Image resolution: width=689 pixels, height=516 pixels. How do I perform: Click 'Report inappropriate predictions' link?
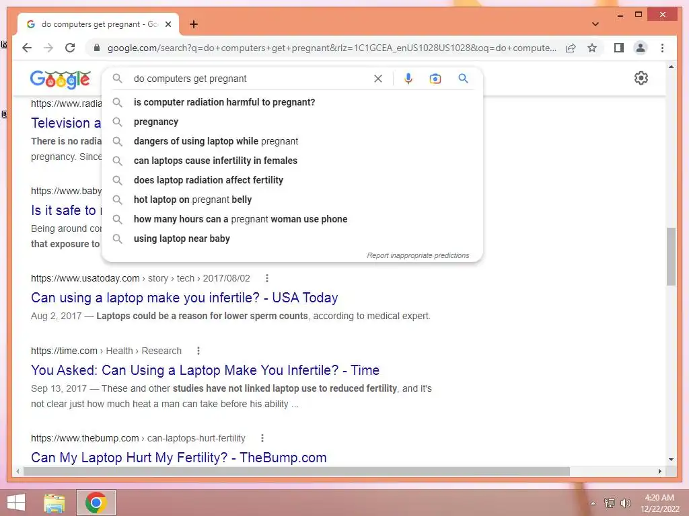[x=418, y=255]
